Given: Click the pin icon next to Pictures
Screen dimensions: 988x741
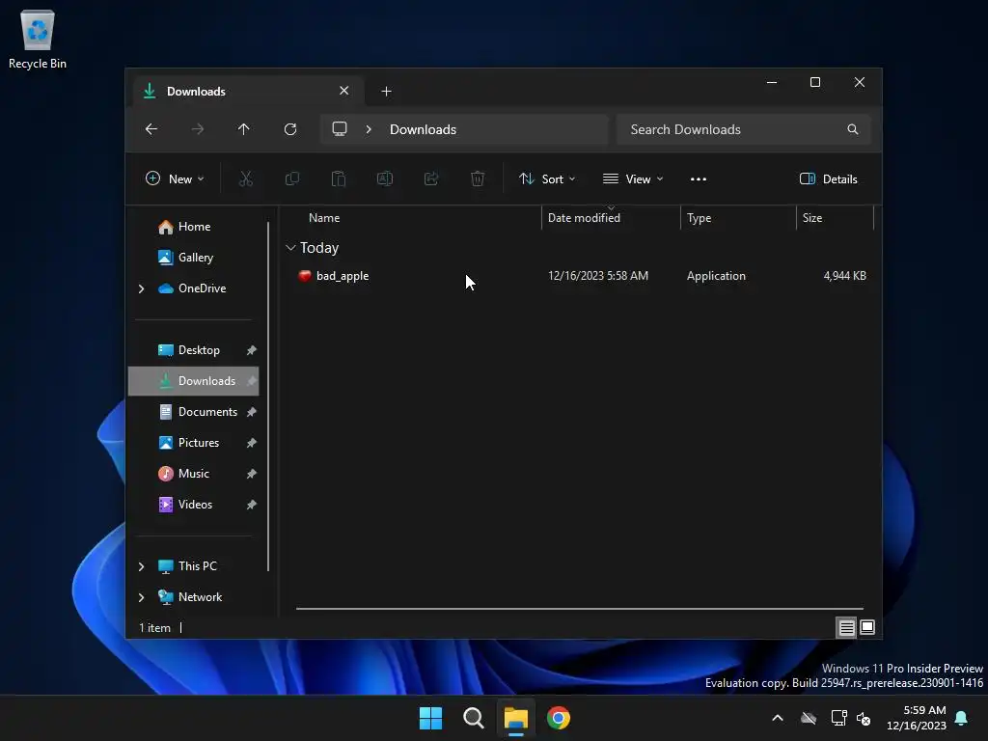Looking at the screenshot, I should click(252, 443).
